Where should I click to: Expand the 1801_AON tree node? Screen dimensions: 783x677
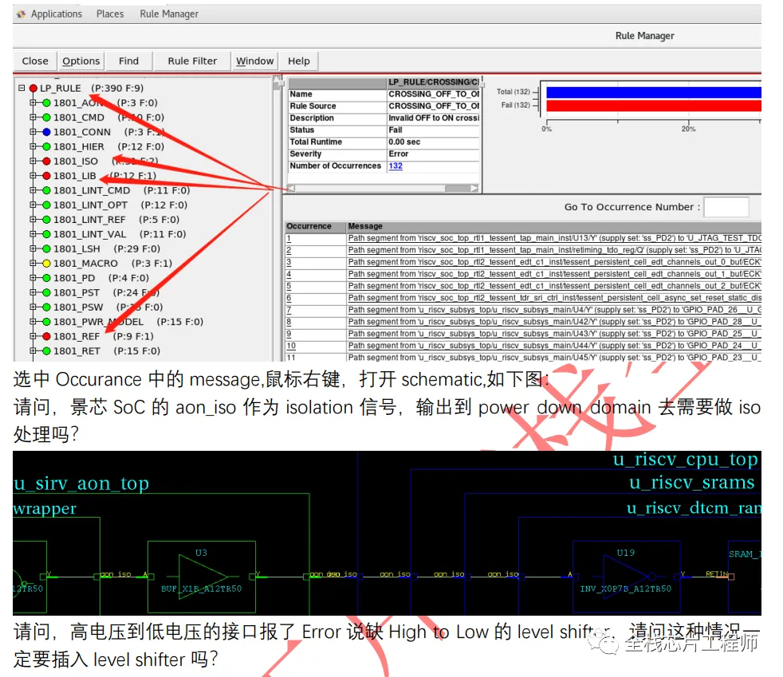(x=33, y=103)
